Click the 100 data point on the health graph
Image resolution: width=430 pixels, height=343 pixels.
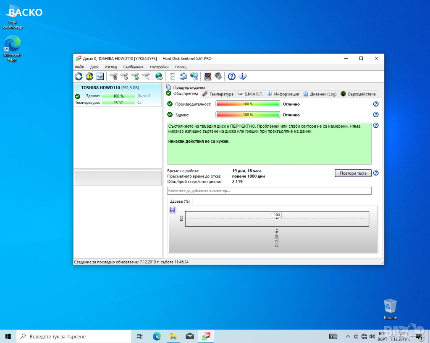(x=277, y=218)
